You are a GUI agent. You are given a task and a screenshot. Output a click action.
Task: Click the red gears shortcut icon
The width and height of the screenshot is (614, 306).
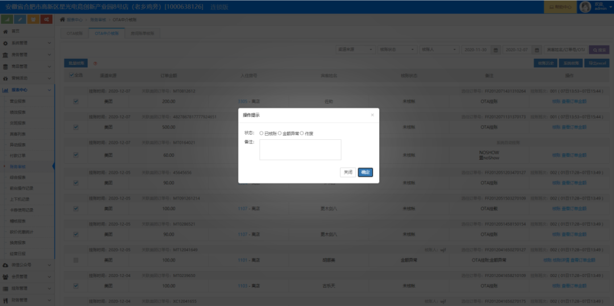click(46, 19)
